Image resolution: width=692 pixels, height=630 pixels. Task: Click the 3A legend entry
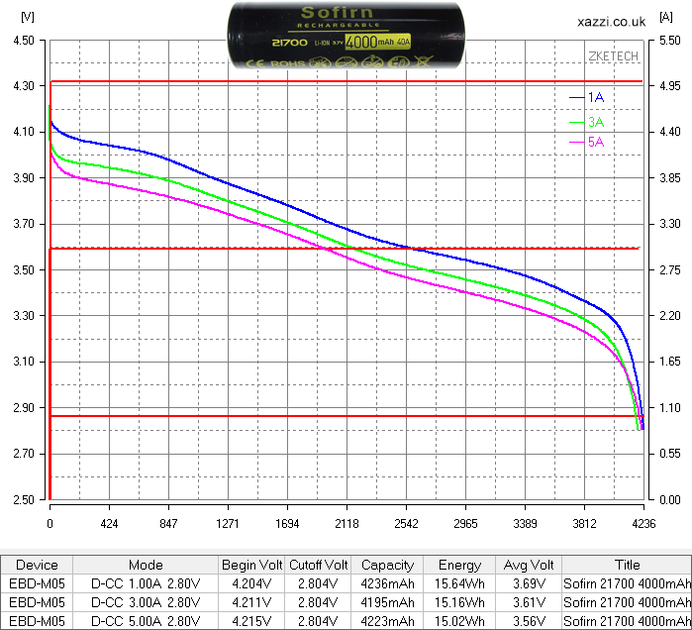point(586,122)
